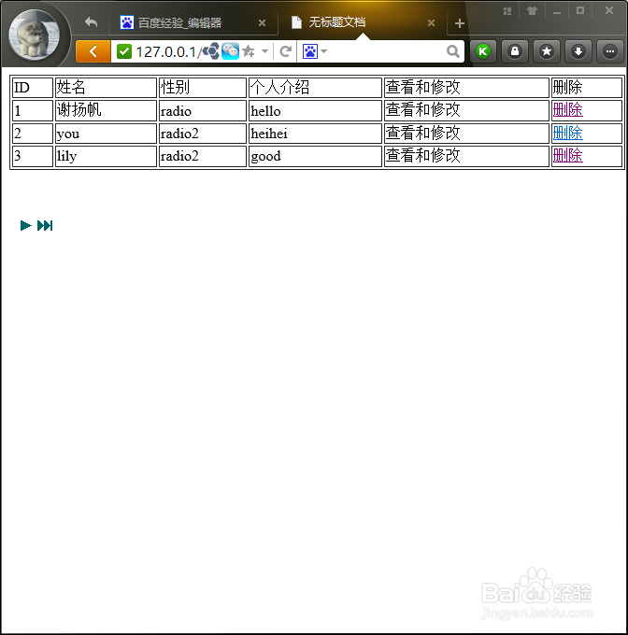Click the name cell lily

(x=106, y=156)
